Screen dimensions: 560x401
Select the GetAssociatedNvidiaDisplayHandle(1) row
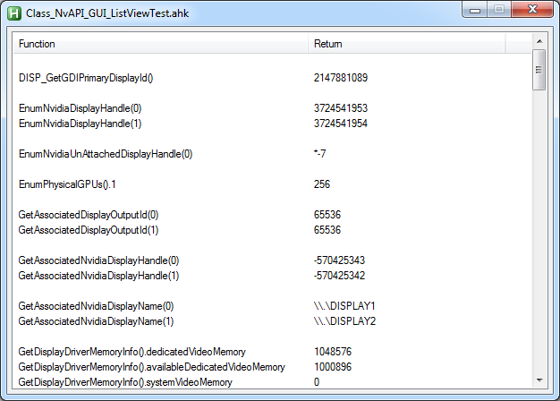coord(272,276)
